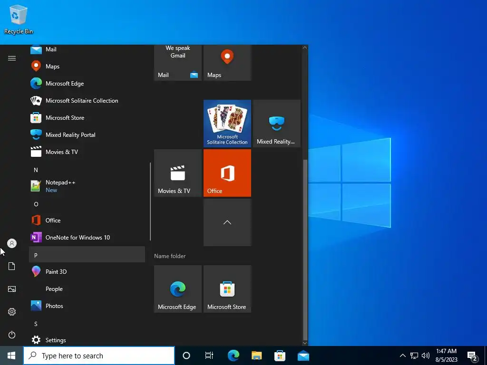Open Settings from the app list
This screenshot has height=365, width=487.
(87, 340)
